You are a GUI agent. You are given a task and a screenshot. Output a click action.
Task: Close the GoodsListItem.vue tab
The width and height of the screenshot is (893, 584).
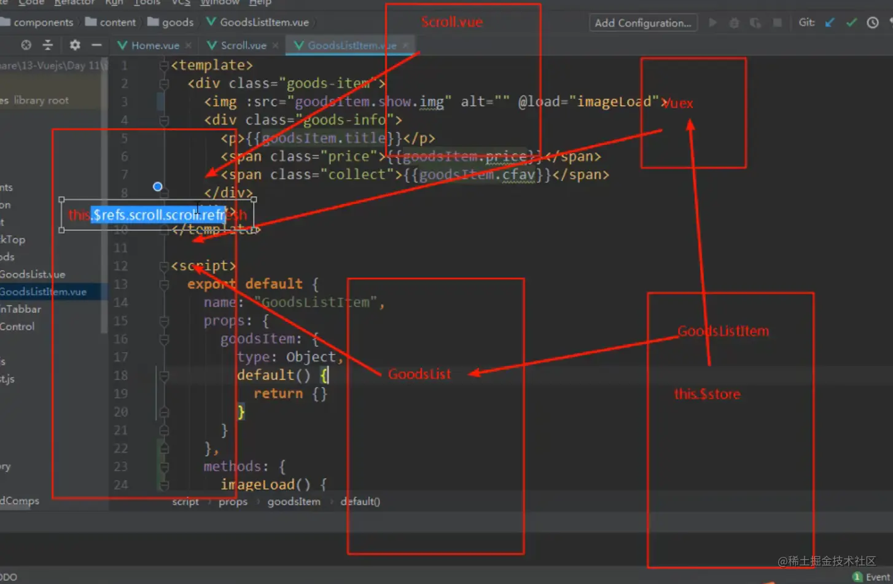(x=406, y=45)
